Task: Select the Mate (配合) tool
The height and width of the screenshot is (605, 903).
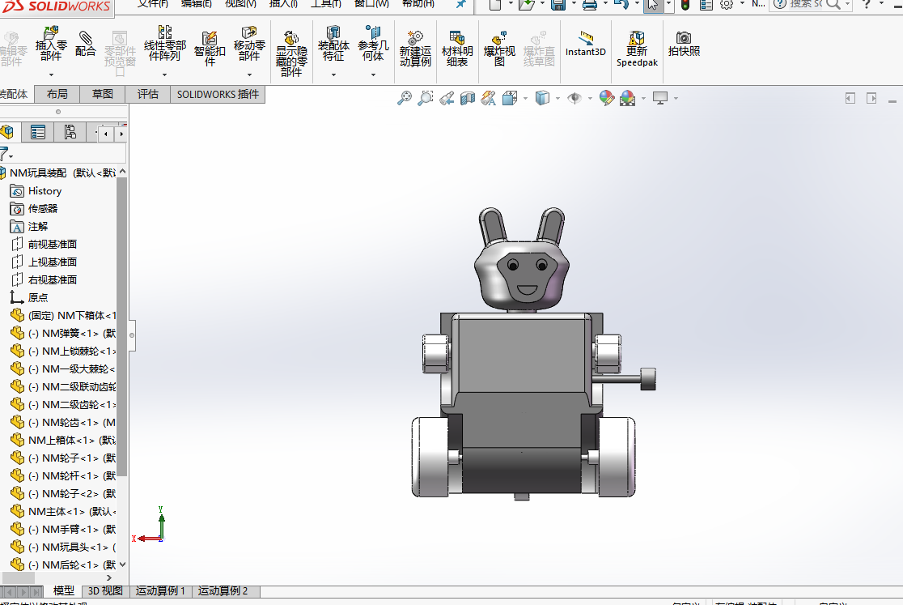Action: pos(85,43)
